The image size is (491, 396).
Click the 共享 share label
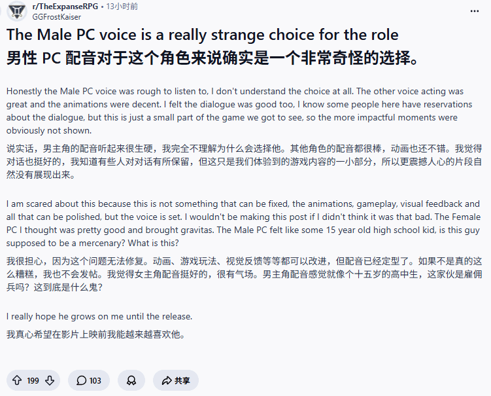coord(182,380)
